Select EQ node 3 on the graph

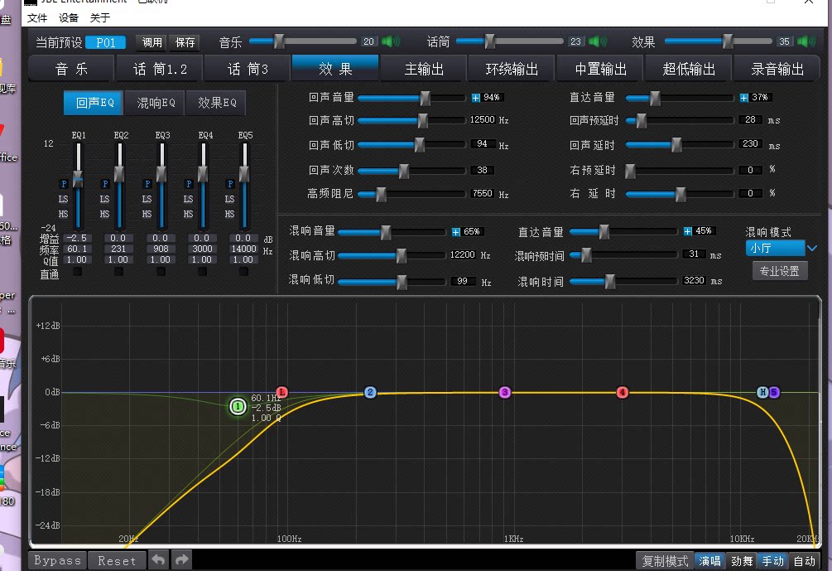click(x=505, y=393)
